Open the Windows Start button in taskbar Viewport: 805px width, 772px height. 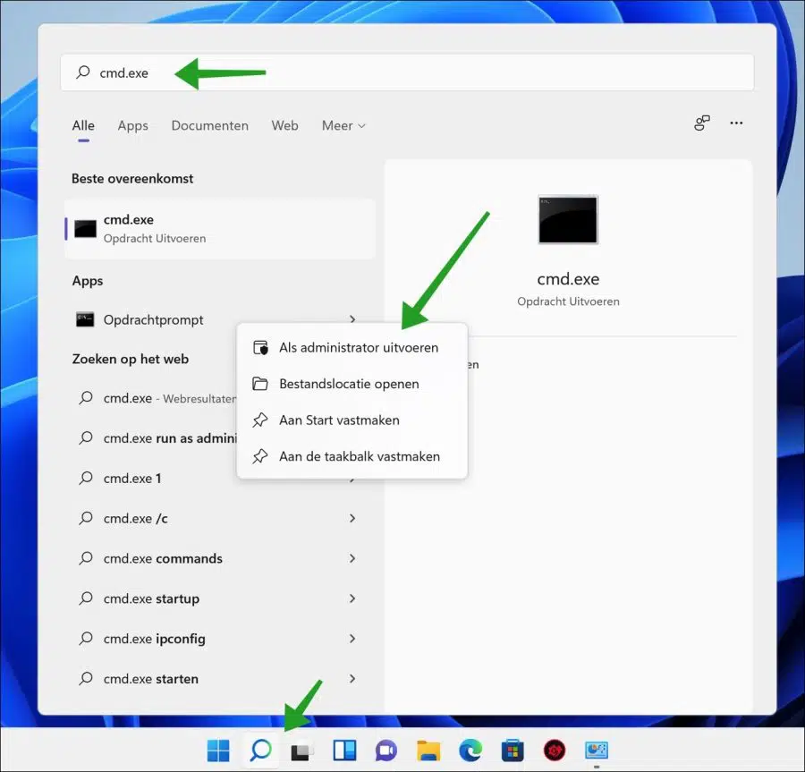(218, 751)
